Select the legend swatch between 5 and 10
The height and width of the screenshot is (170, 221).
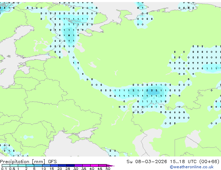click(38, 165)
